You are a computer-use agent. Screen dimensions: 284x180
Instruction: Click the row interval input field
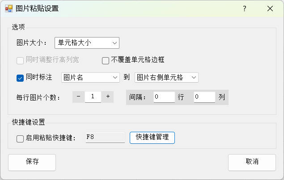164,96
